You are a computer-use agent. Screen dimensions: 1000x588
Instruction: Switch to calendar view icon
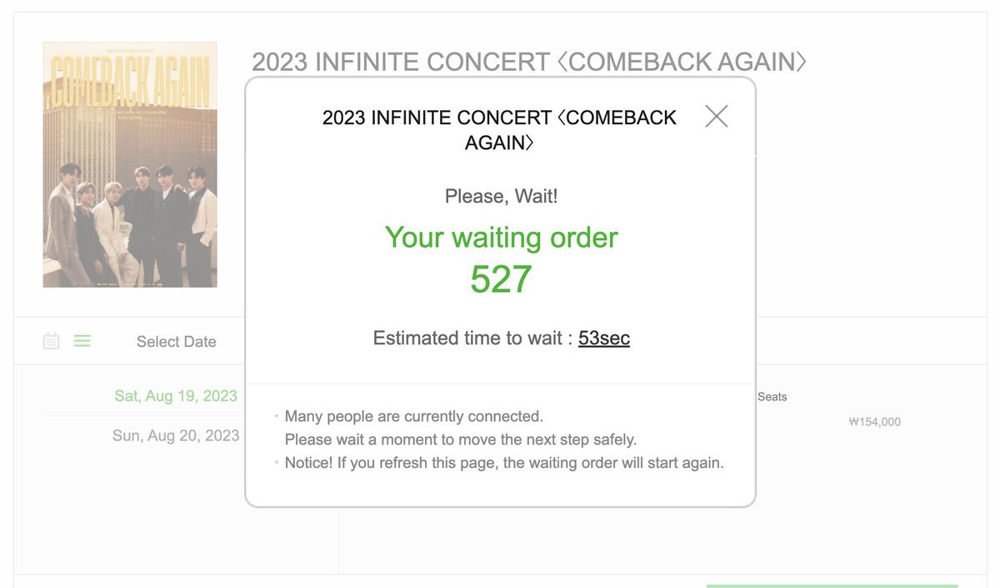52,340
